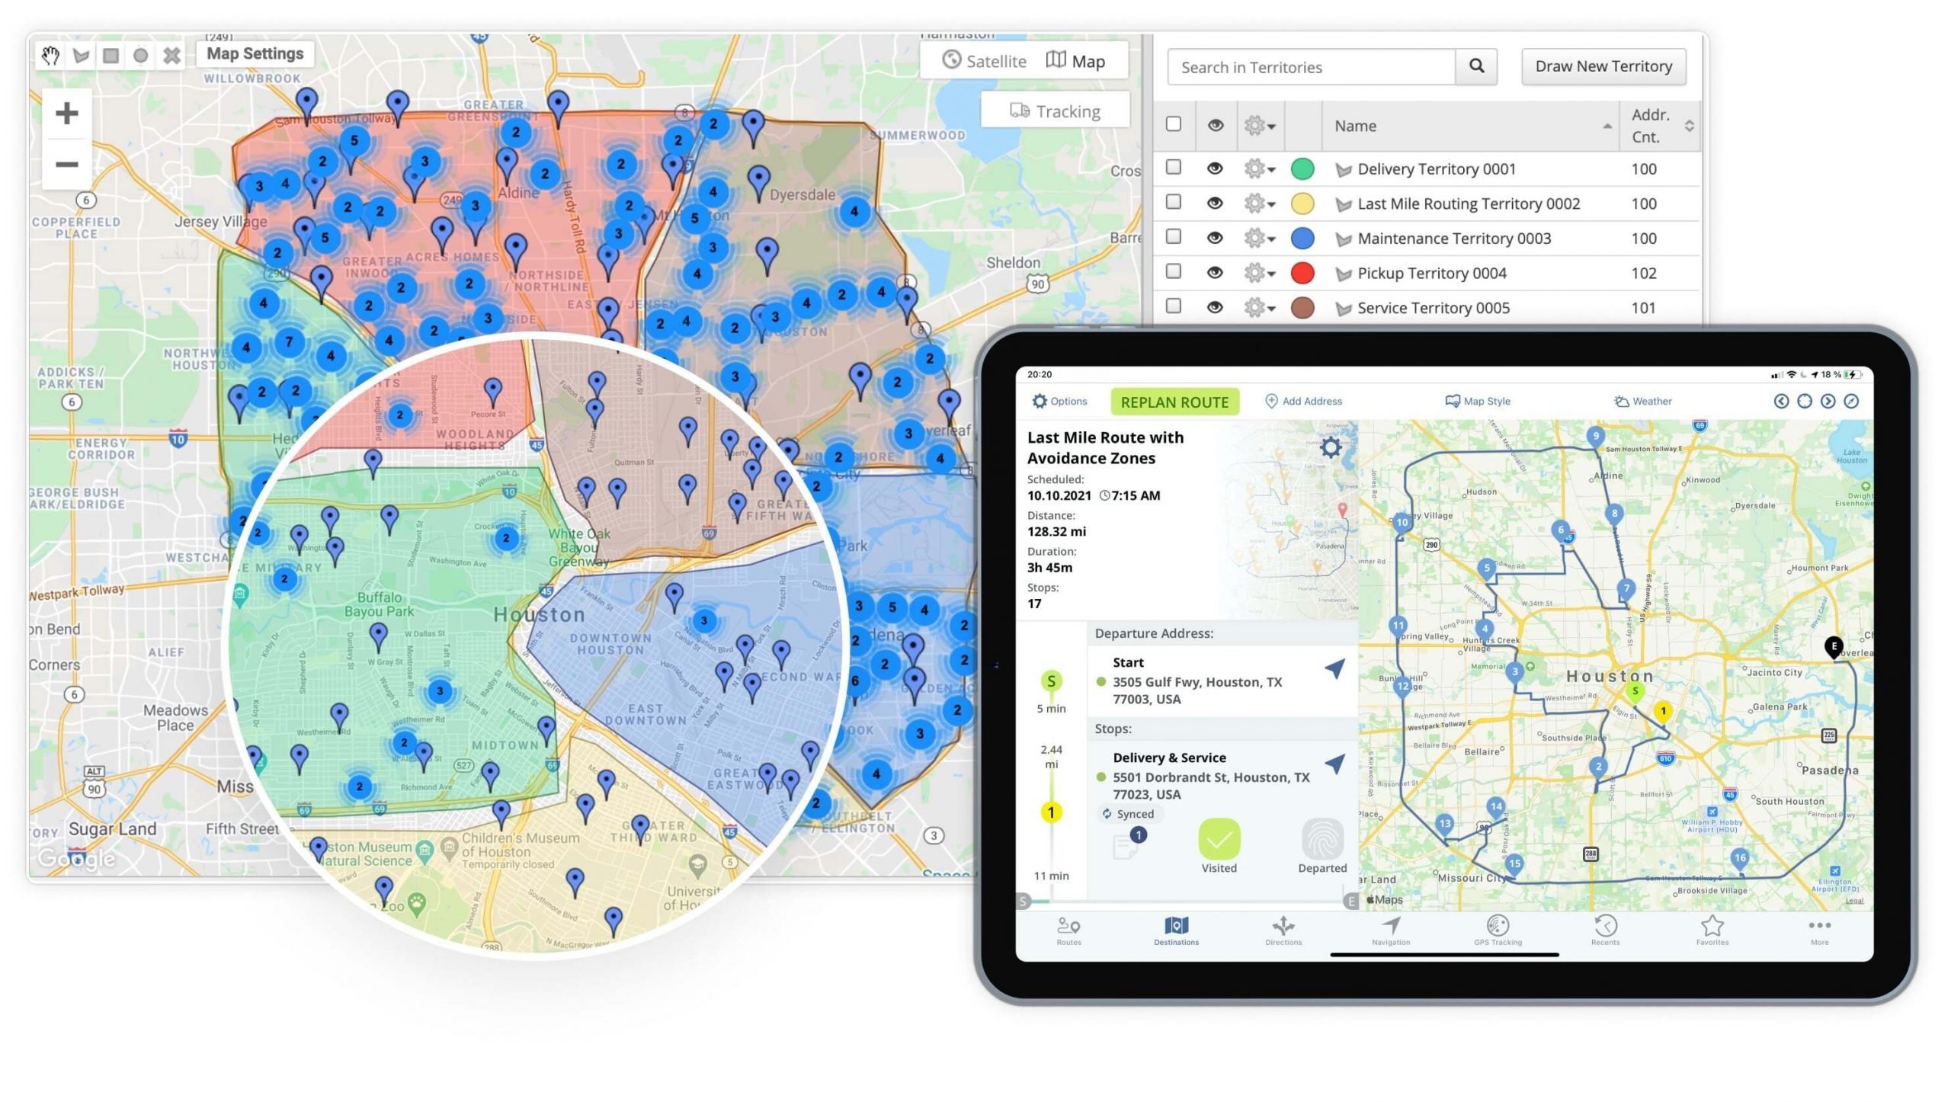Click the Search in Territories input field
The width and height of the screenshot is (1951, 1102).
1309,66
